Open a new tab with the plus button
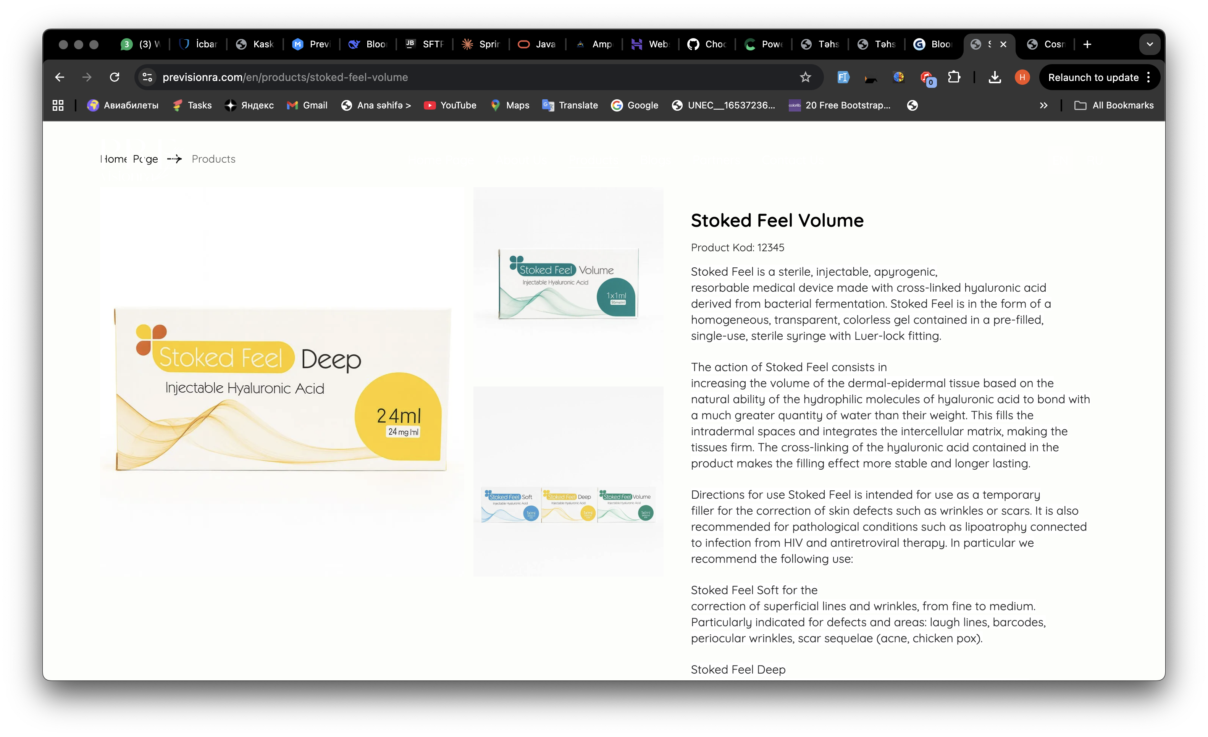Image resolution: width=1208 pixels, height=737 pixels. [x=1087, y=44]
